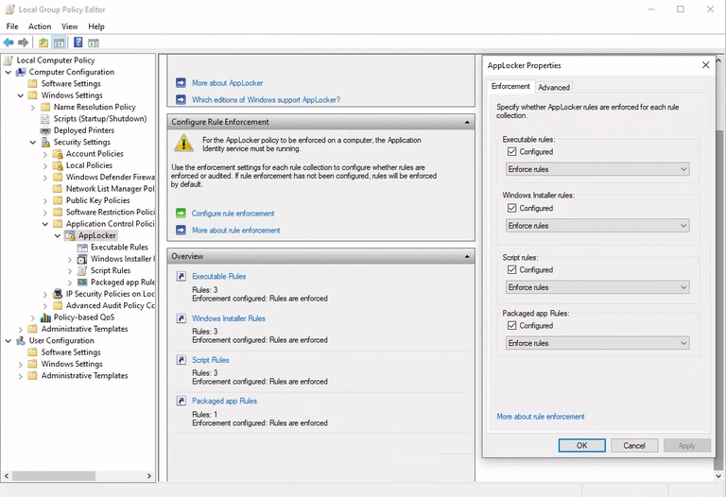This screenshot has width=726, height=497.
Task: Open the Action menu
Action: coord(40,26)
